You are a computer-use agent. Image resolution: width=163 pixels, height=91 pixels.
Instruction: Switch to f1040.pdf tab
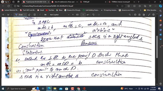pyautogui.click(x=93, y=2)
